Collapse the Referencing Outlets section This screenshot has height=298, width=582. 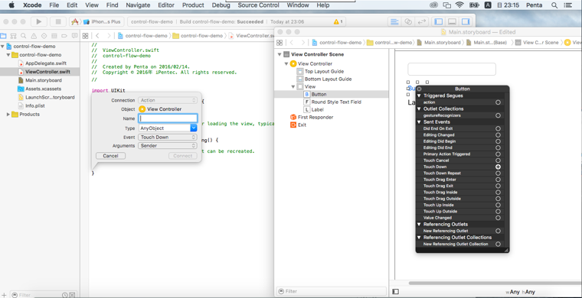click(x=419, y=225)
